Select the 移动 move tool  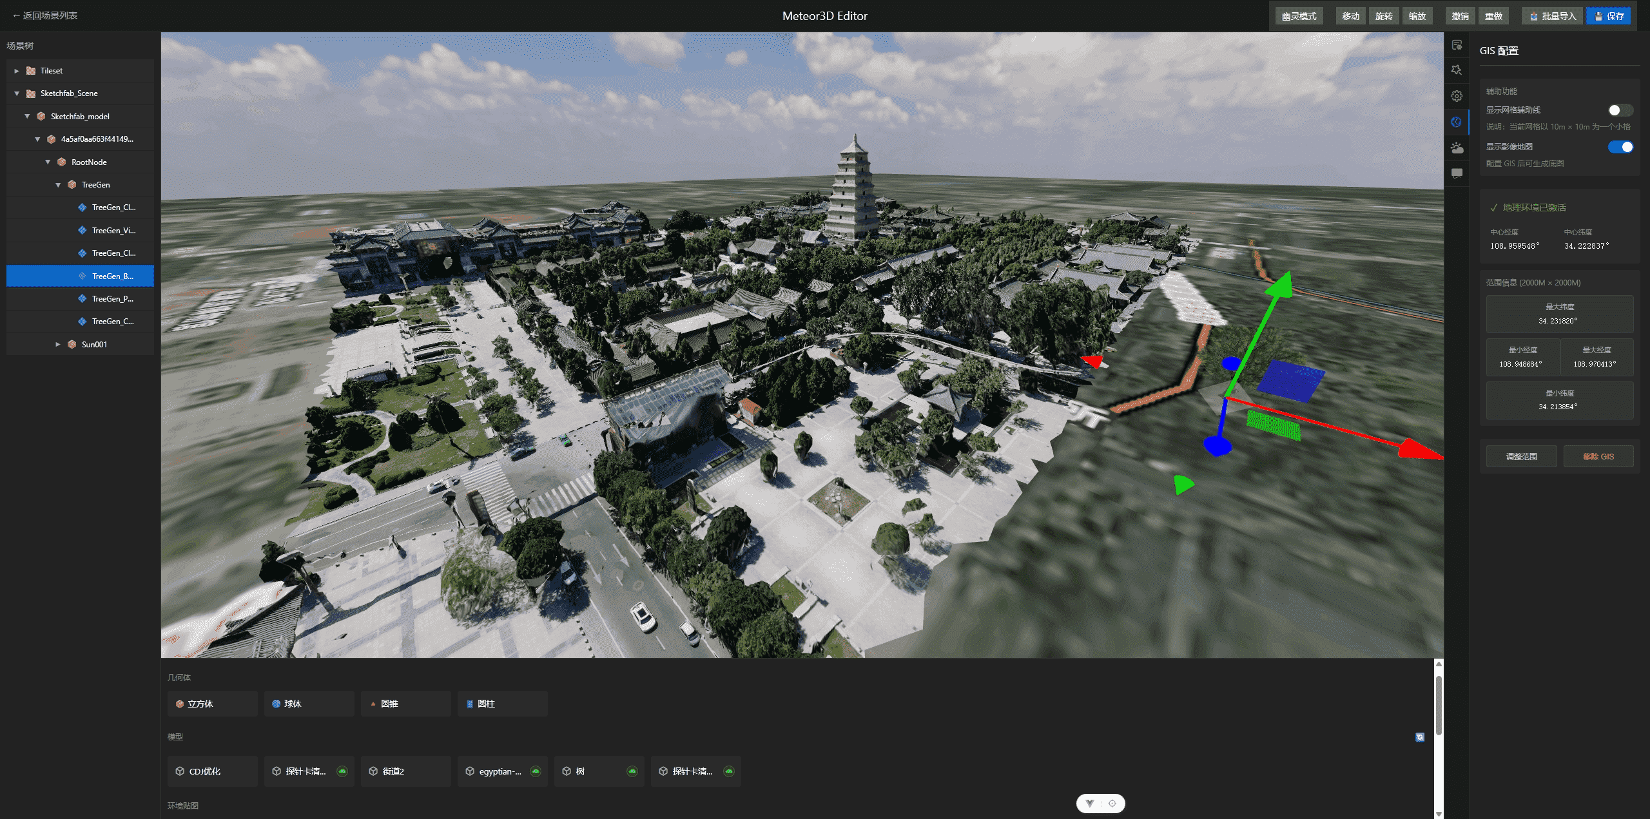click(x=1350, y=16)
